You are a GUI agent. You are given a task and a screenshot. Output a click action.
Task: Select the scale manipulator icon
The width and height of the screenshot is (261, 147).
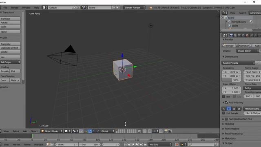[98, 131]
